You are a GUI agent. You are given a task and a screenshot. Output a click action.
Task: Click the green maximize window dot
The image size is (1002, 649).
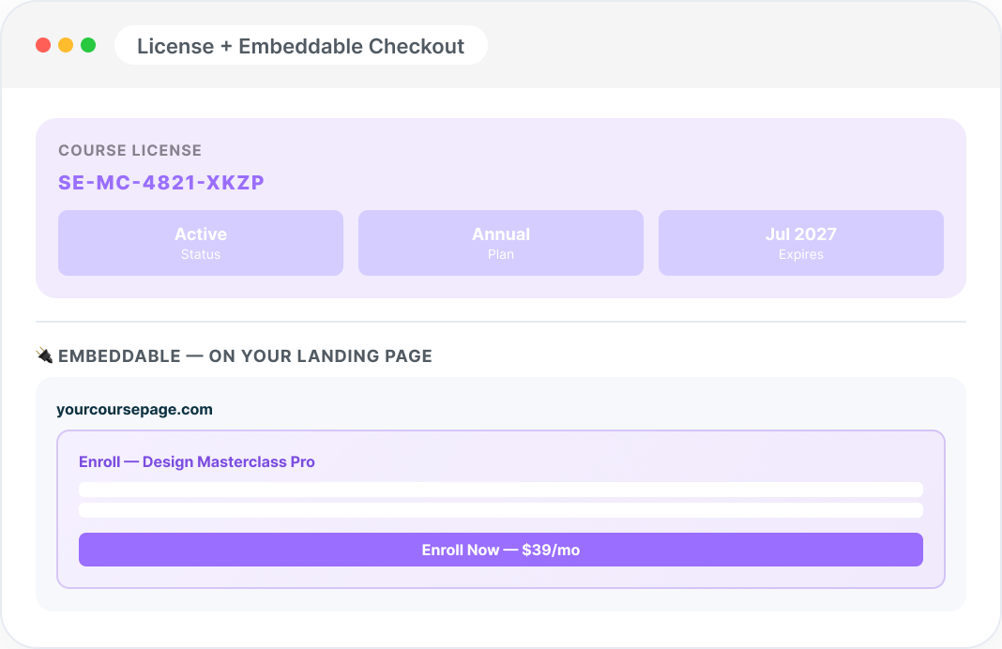pyautogui.click(x=88, y=45)
